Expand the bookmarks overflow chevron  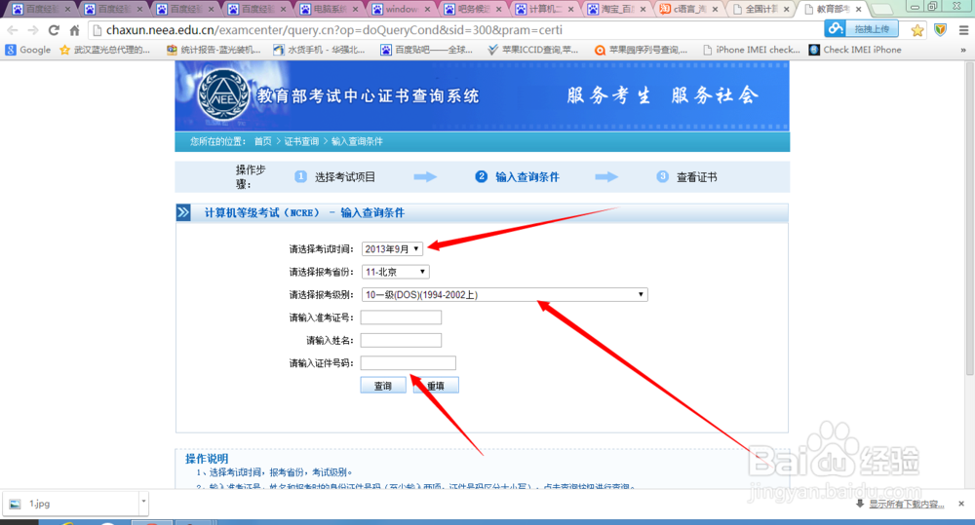[963, 50]
